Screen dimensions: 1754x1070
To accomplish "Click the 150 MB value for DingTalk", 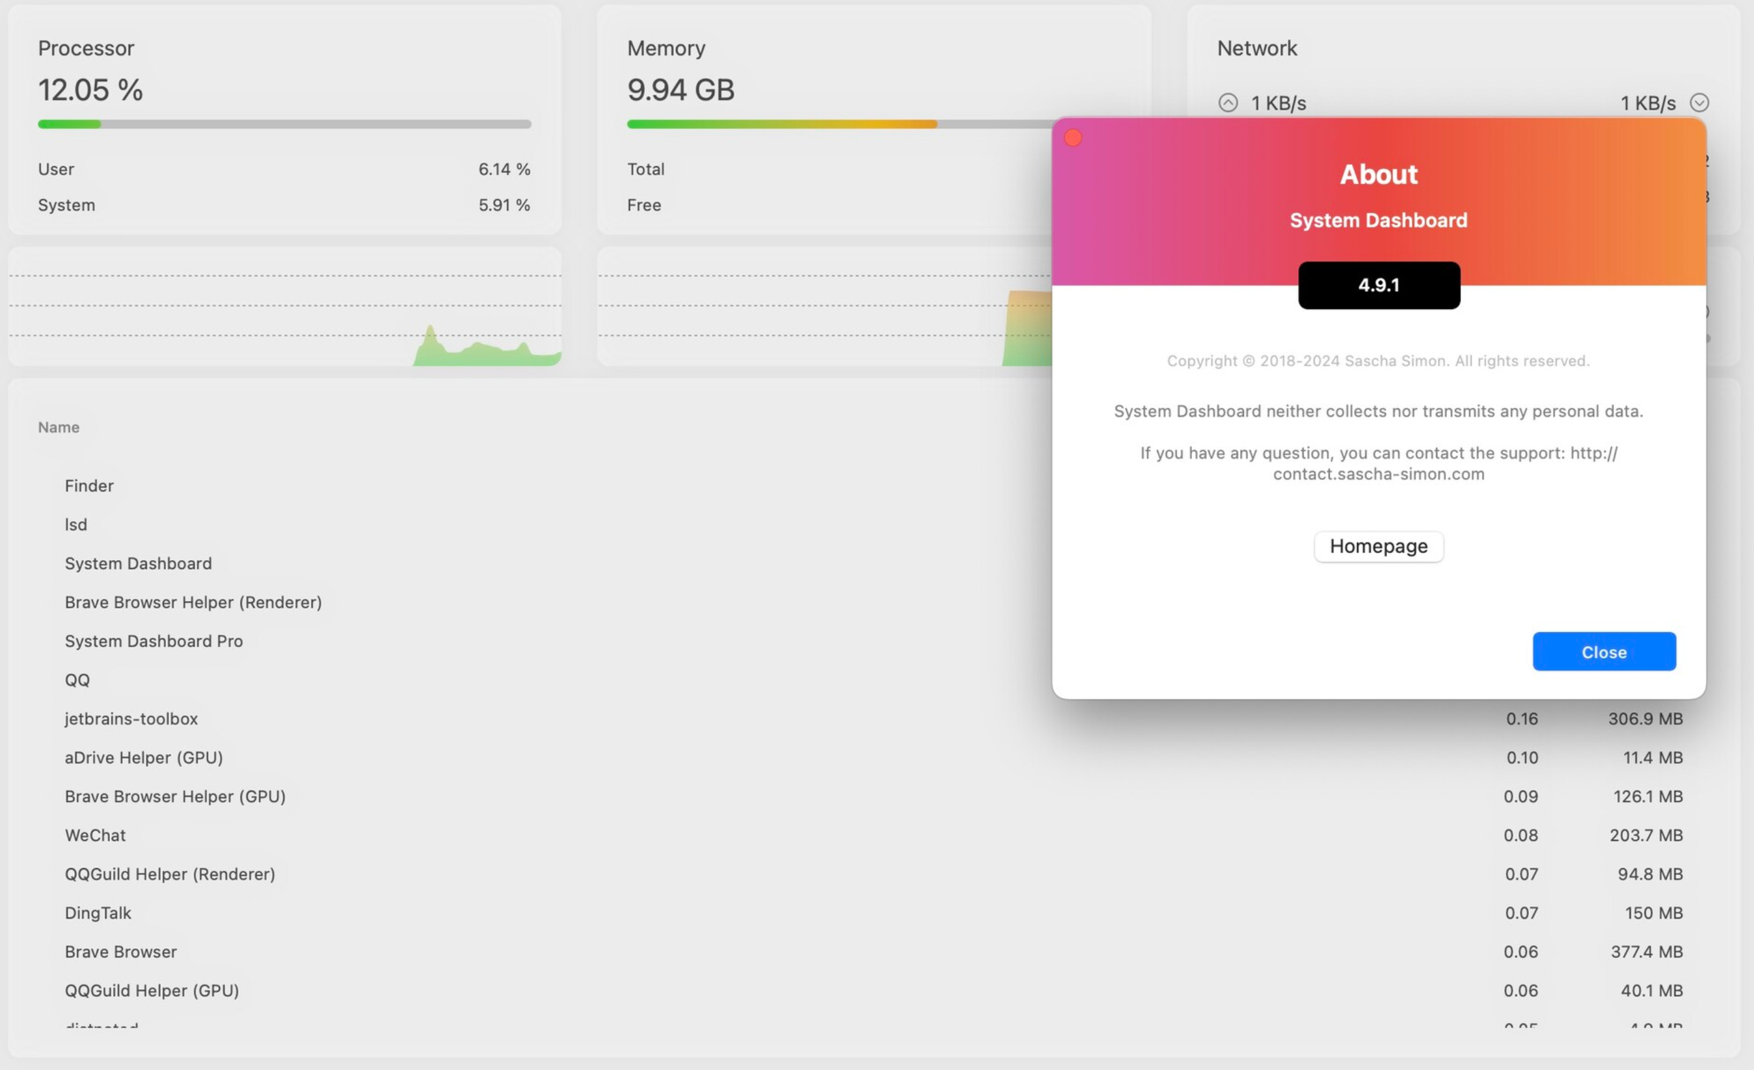I will tap(1654, 913).
